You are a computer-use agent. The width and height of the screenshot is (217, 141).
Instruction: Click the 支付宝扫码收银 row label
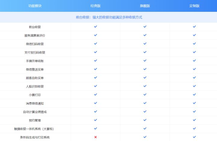[x=35, y=53]
